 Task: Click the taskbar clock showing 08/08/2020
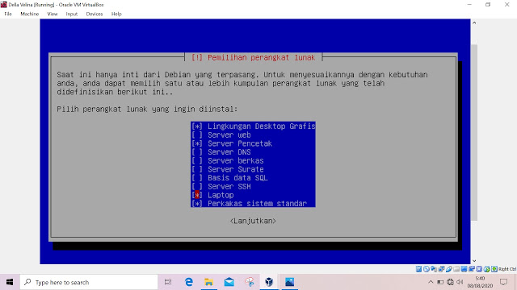pos(480,282)
